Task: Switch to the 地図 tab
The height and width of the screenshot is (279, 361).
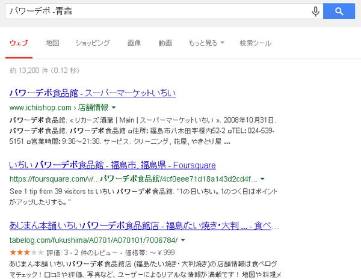Action: pos(52,43)
